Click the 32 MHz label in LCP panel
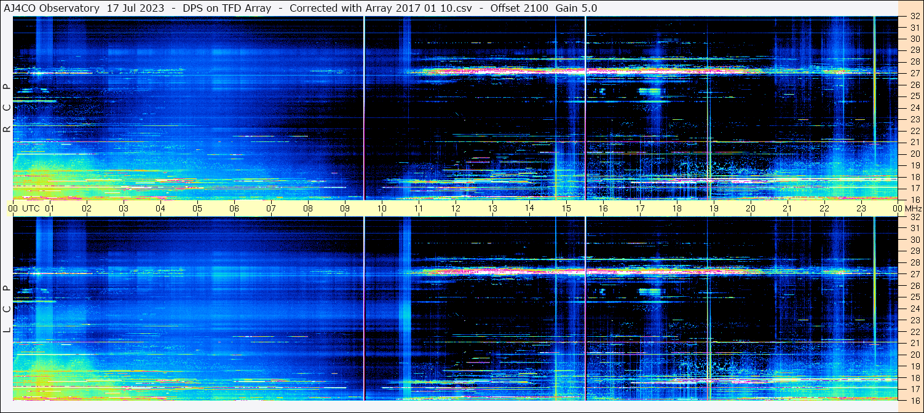The image size is (924, 413). 914,217
